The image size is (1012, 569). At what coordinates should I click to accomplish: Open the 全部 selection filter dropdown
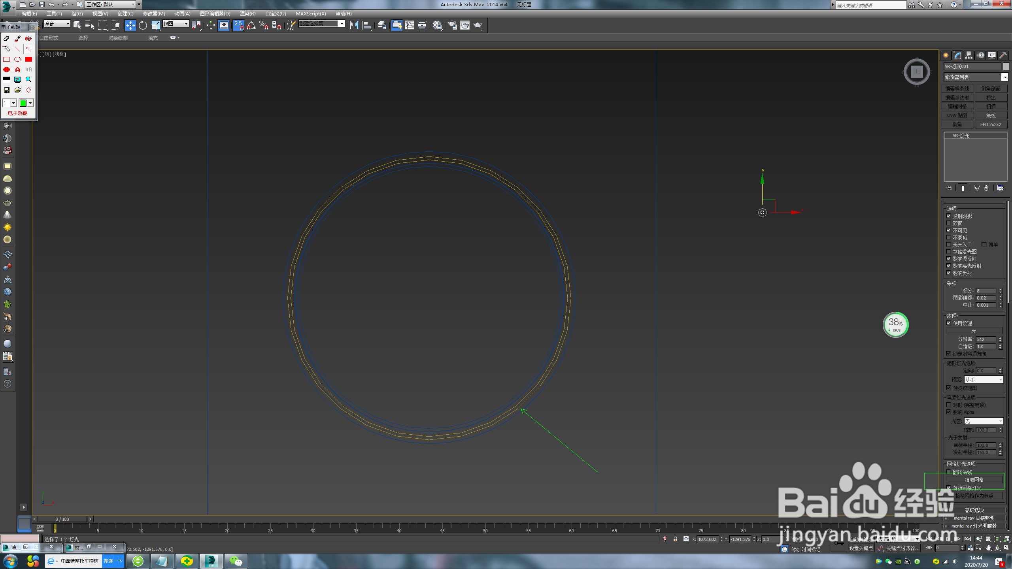68,24
